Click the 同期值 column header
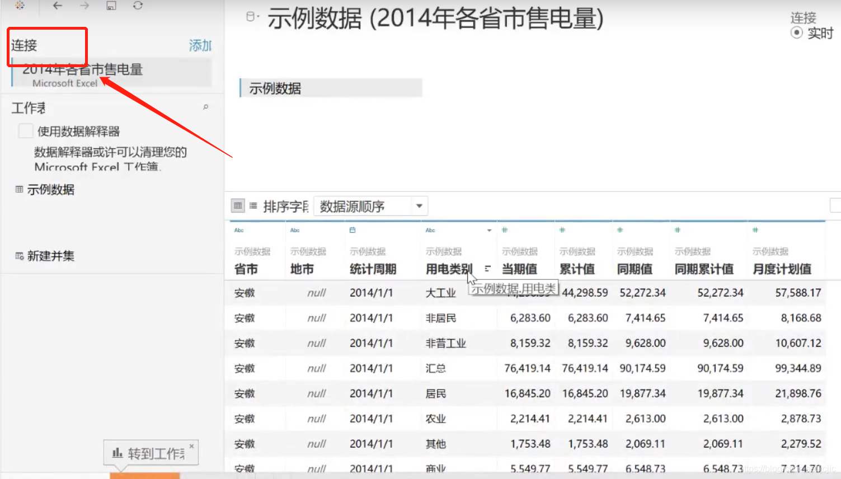The width and height of the screenshot is (841, 479). point(635,269)
